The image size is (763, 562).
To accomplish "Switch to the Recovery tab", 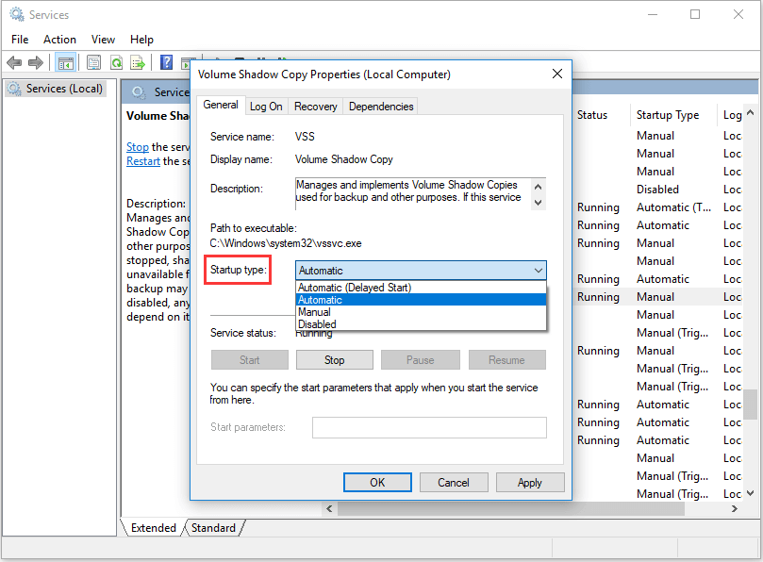I will click(x=315, y=106).
